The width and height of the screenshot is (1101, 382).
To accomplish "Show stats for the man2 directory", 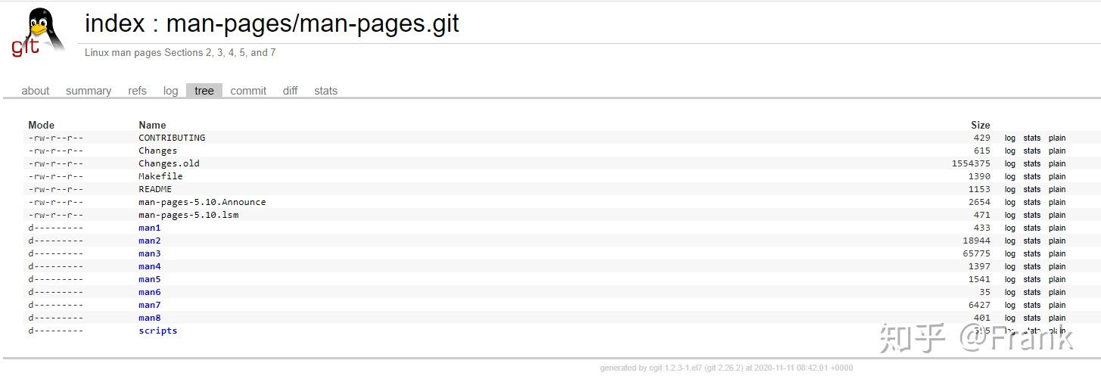I will [1031, 241].
